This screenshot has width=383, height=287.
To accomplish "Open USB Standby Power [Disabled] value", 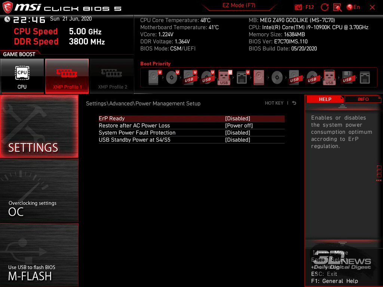I will 238,140.
